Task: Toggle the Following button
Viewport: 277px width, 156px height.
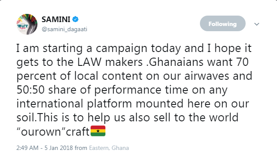Action: 223,23
